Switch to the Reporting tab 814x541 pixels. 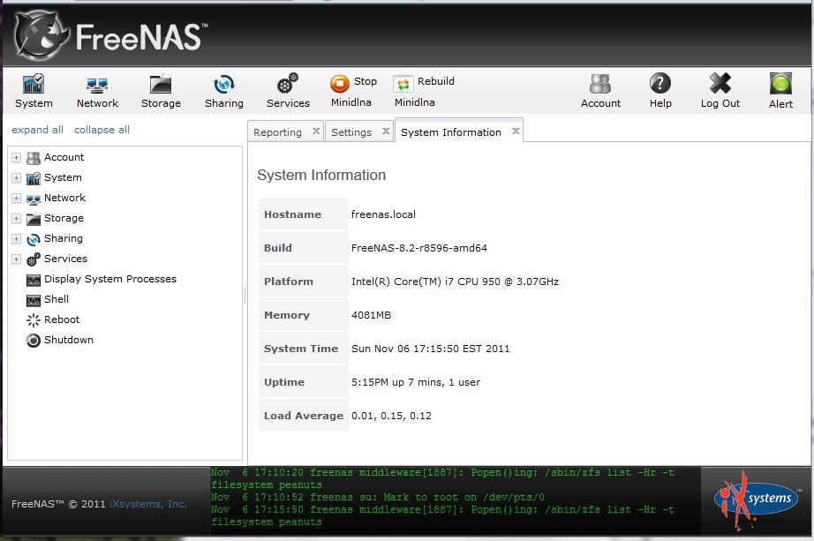(277, 132)
